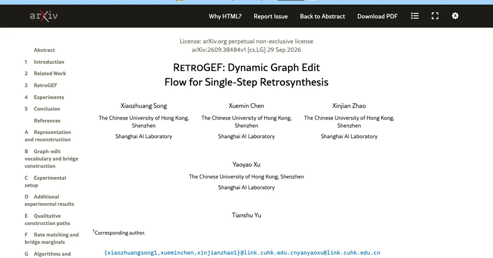Click Shanghai AI Laboratory under Yaoyao Xu
The width and height of the screenshot is (493, 258).
[x=246, y=187]
